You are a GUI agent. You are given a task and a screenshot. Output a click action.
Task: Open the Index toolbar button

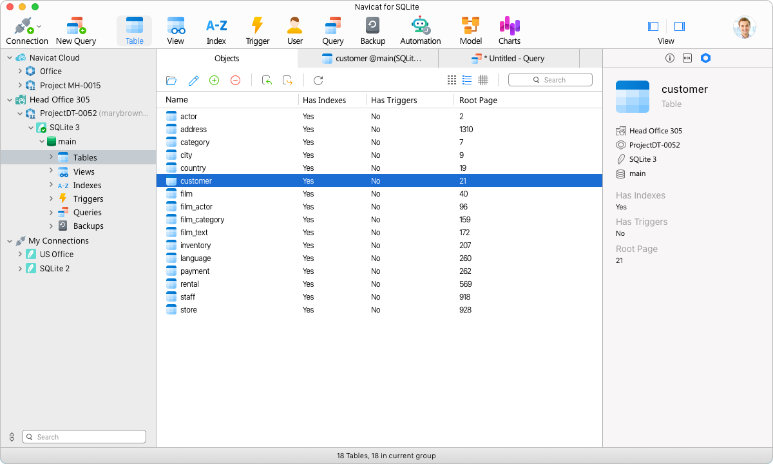coord(216,31)
